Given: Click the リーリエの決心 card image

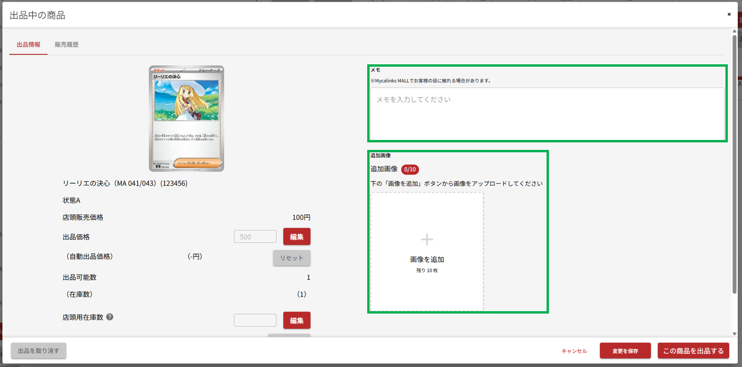Looking at the screenshot, I should coord(186,118).
